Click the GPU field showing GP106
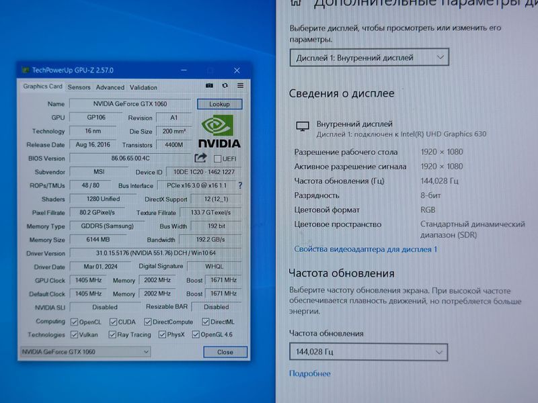The width and height of the screenshot is (538, 403). click(x=96, y=117)
